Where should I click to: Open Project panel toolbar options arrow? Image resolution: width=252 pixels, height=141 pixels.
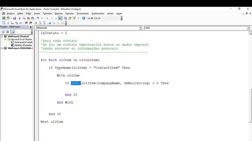point(31,32)
